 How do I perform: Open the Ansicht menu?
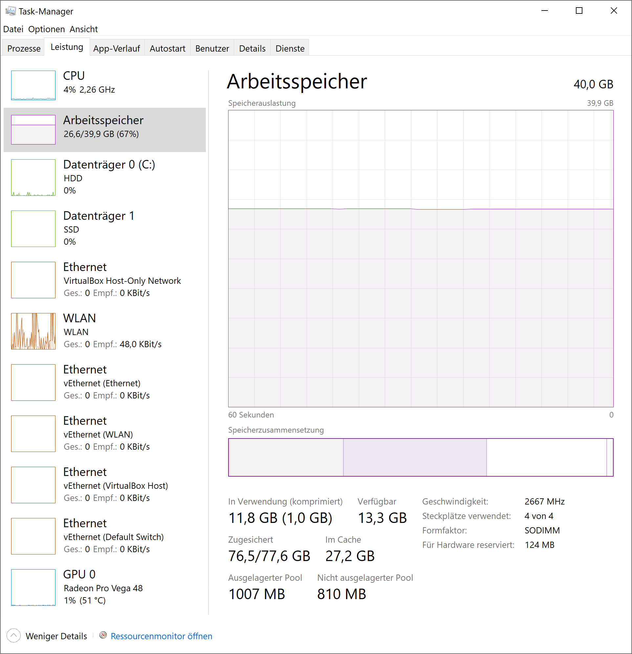[x=83, y=29]
